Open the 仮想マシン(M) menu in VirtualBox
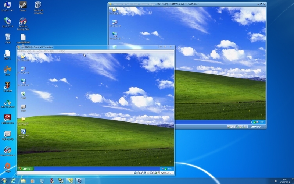294x184 pixels. [x=25, y=51]
